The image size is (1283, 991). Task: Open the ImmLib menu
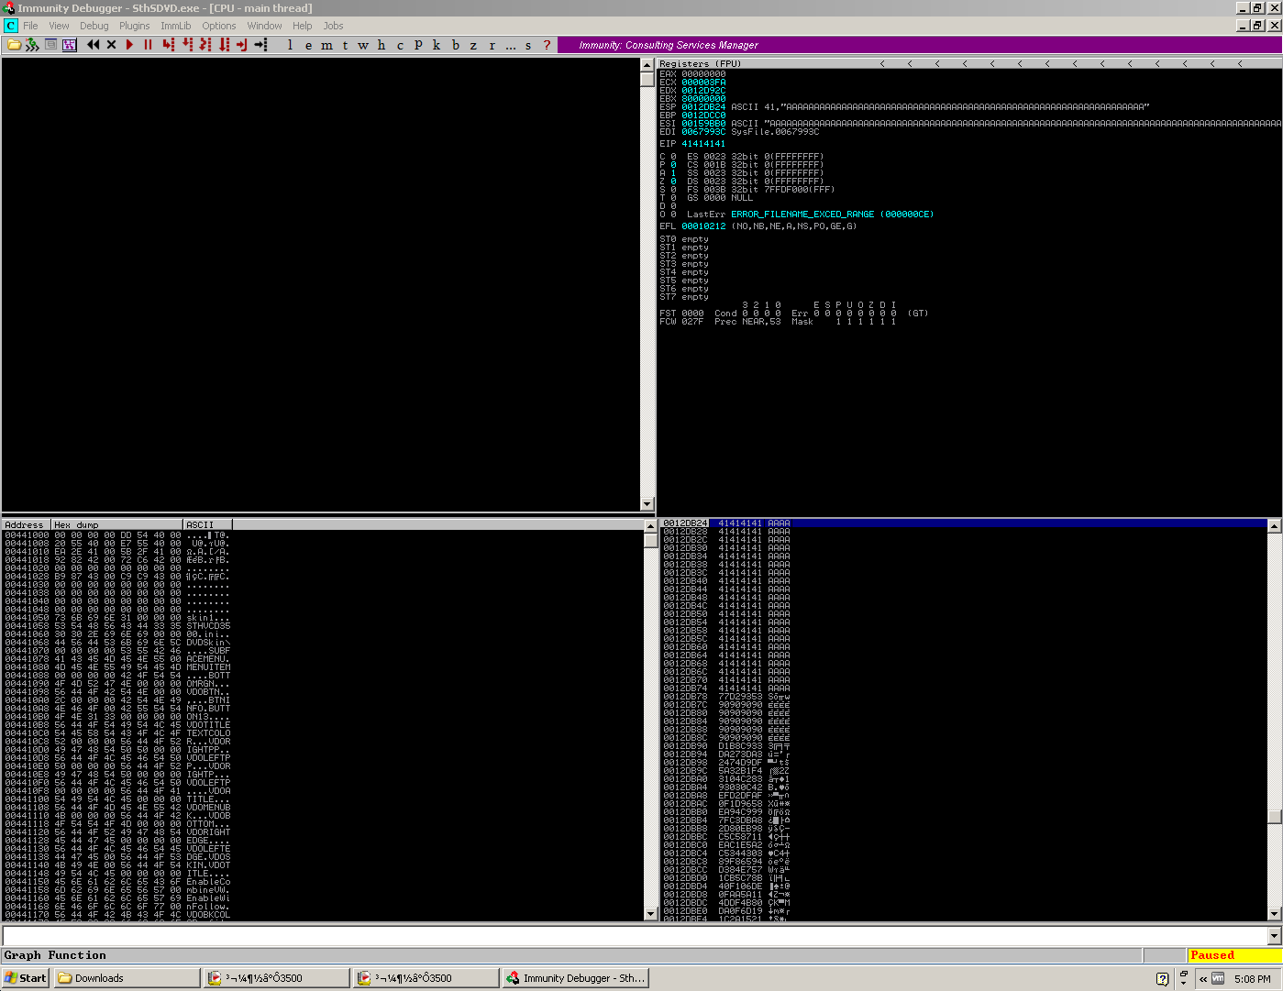pos(175,26)
